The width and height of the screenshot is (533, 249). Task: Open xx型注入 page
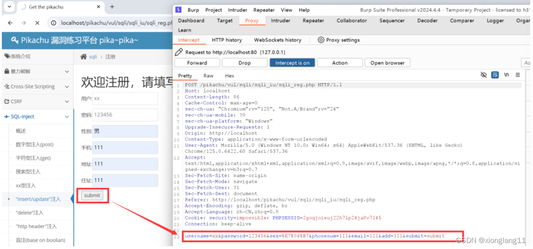pyautogui.click(x=25, y=185)
